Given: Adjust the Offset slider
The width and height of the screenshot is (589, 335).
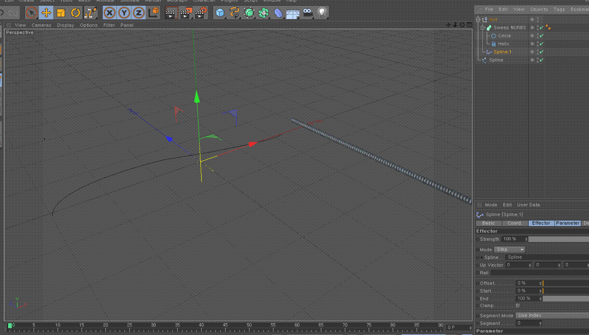Looking at the screenshot, I should 565,283.
